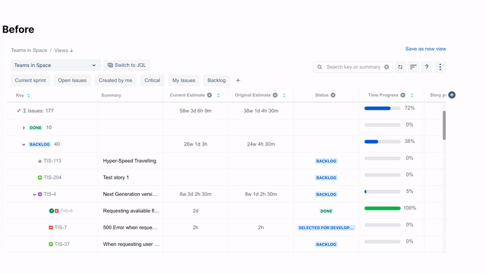Click the 58w 3d 6h 9m total estimate
Image resolution: width=486 pixels, height=273 pixels.
[196, 111]
